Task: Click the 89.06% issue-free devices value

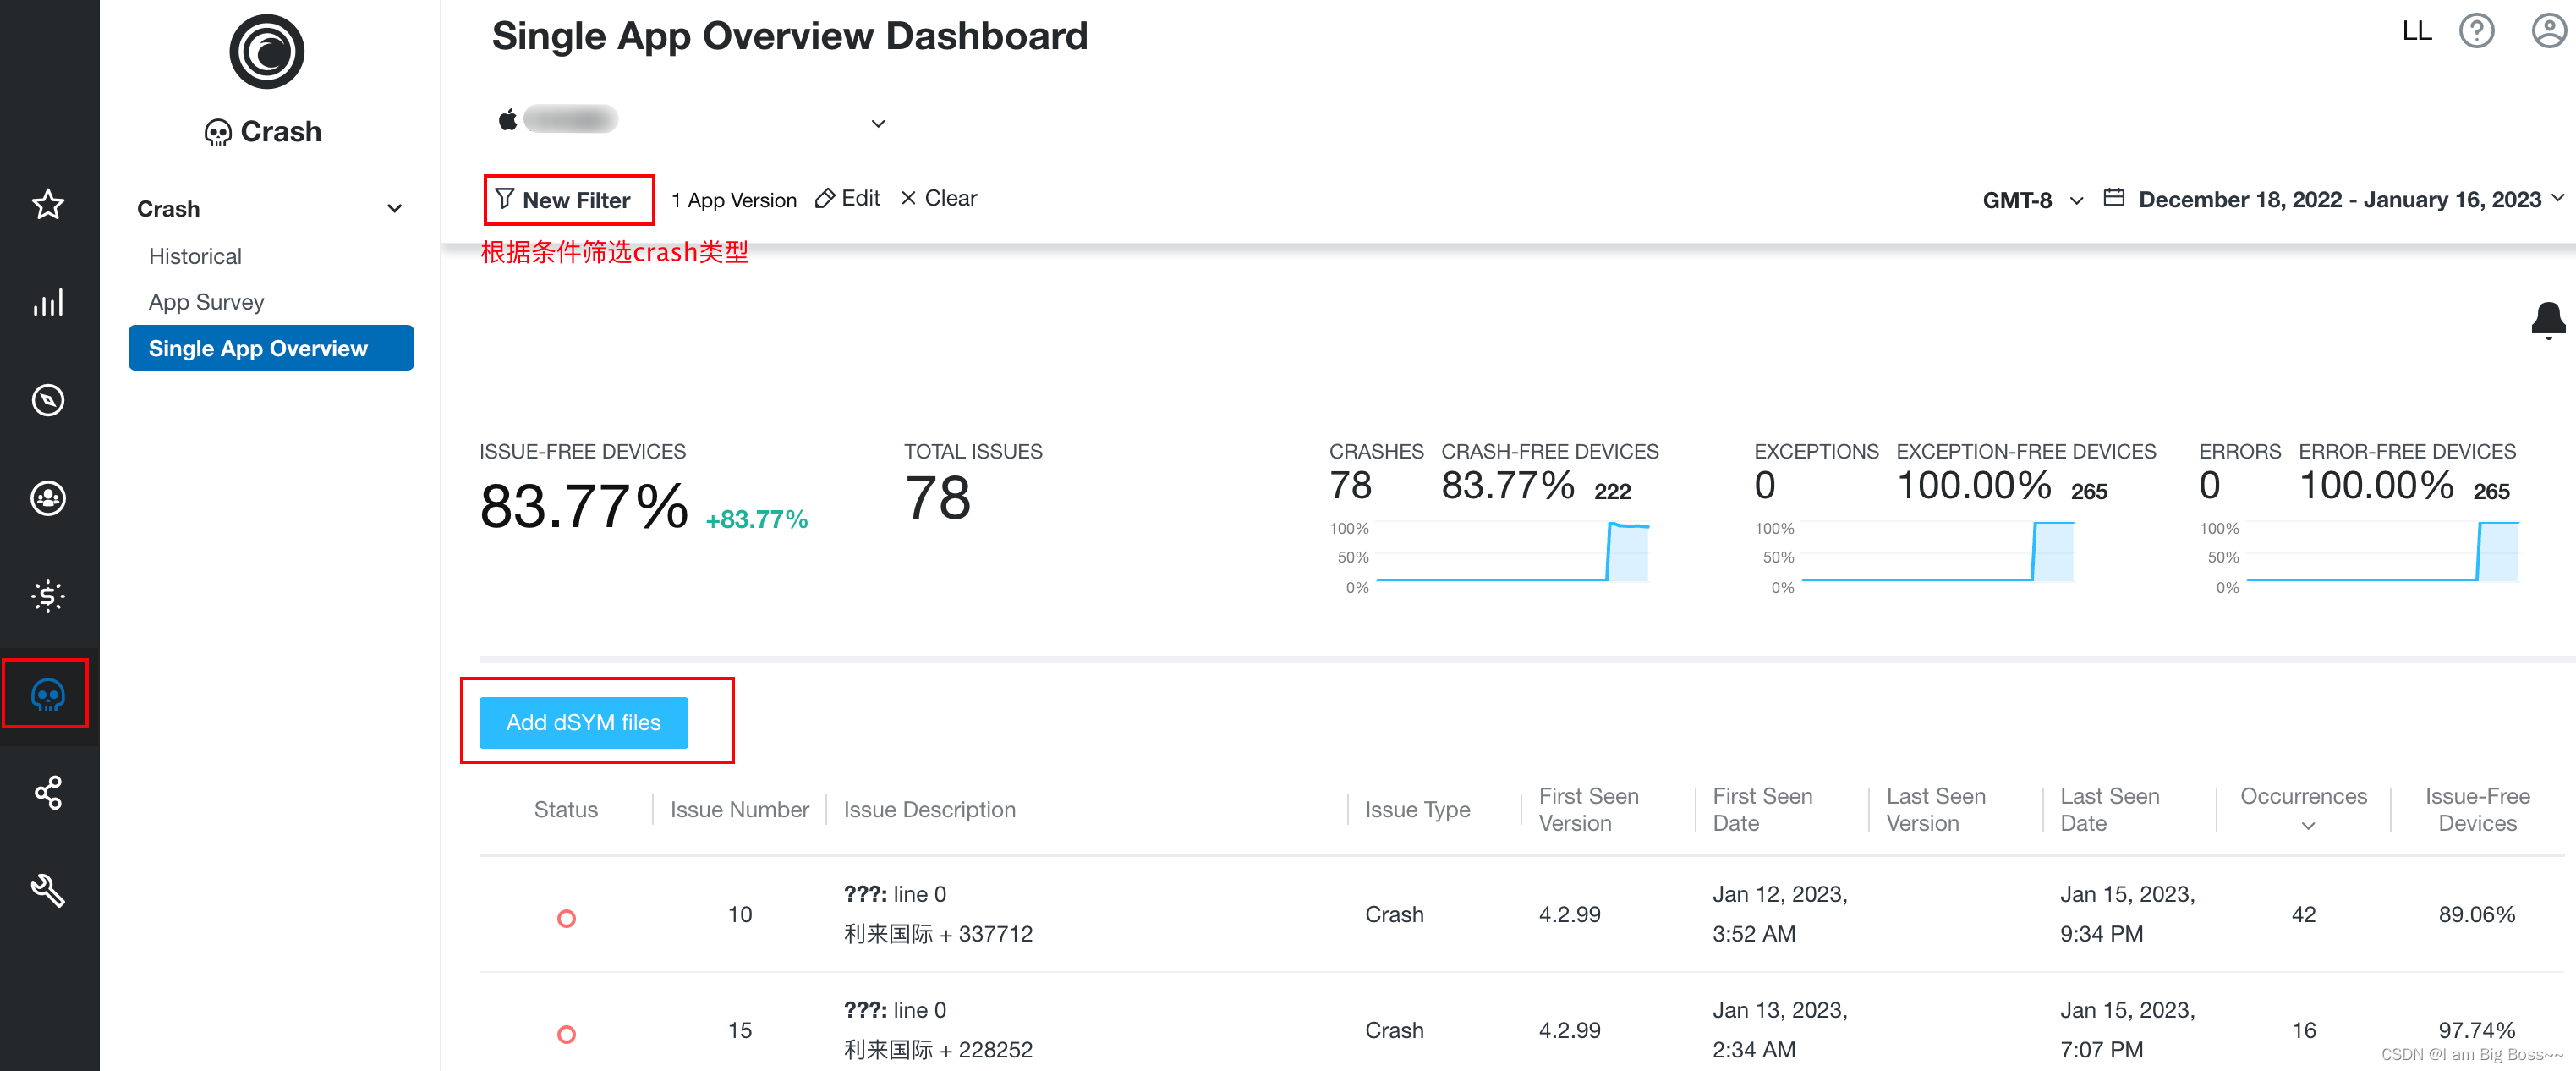Action: 2476,914
